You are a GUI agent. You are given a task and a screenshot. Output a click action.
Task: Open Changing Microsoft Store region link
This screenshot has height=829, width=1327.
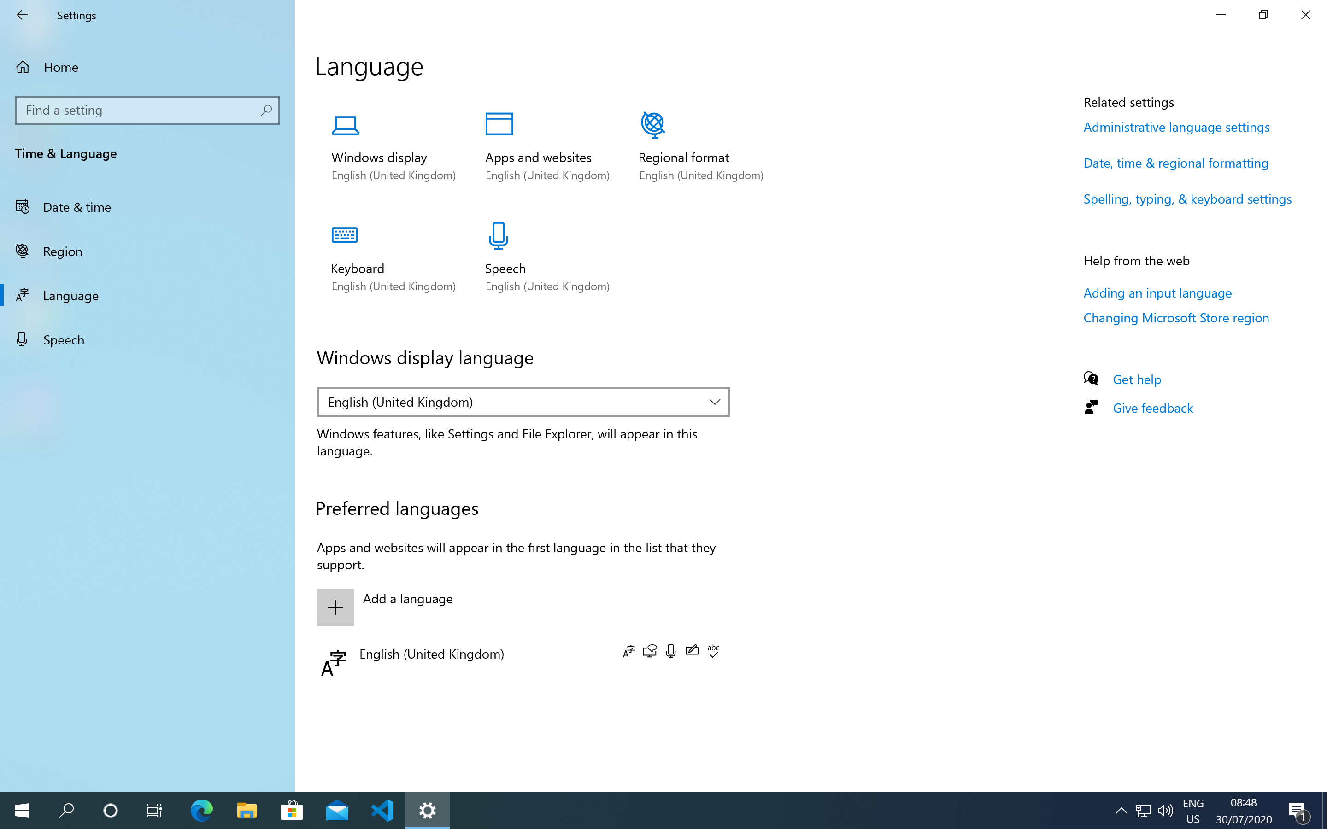point(1176,318)
